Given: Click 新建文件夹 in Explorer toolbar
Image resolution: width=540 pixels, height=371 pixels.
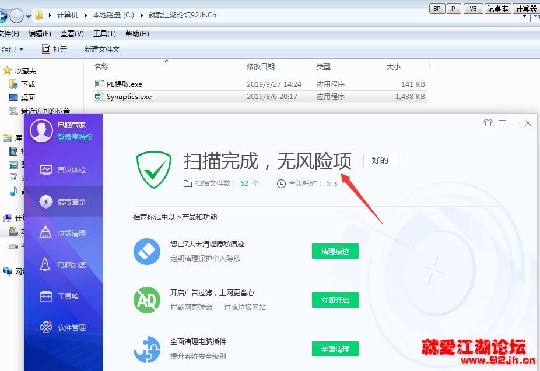Looking at the screenshot, I should pyautogui.click(x=102, y=49).
